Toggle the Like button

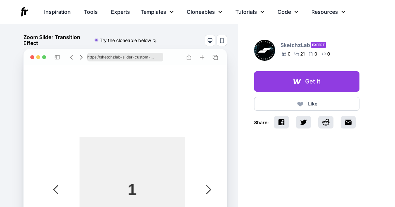point(306,104)
